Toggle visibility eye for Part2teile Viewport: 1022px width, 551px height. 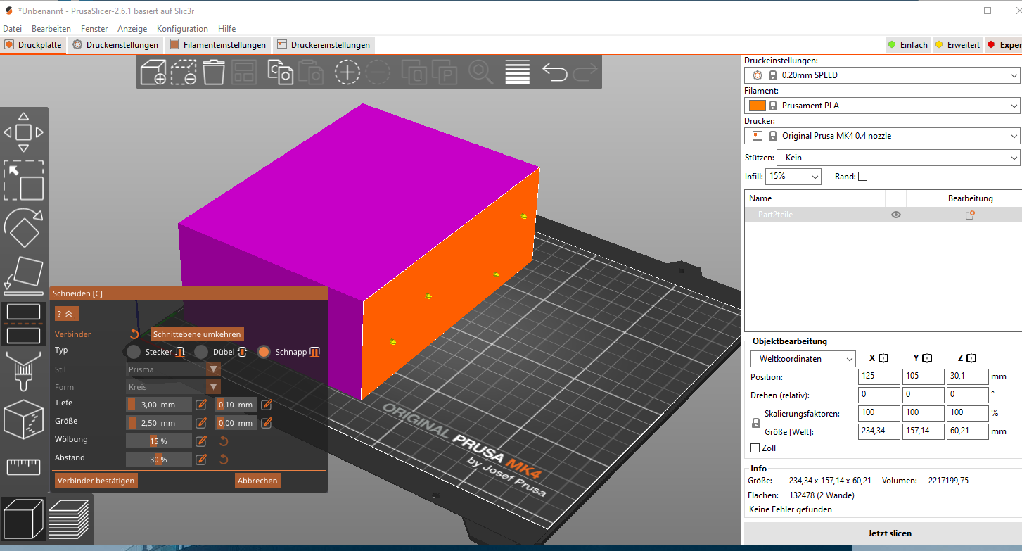pyautogui.click(x=895, y=215)
